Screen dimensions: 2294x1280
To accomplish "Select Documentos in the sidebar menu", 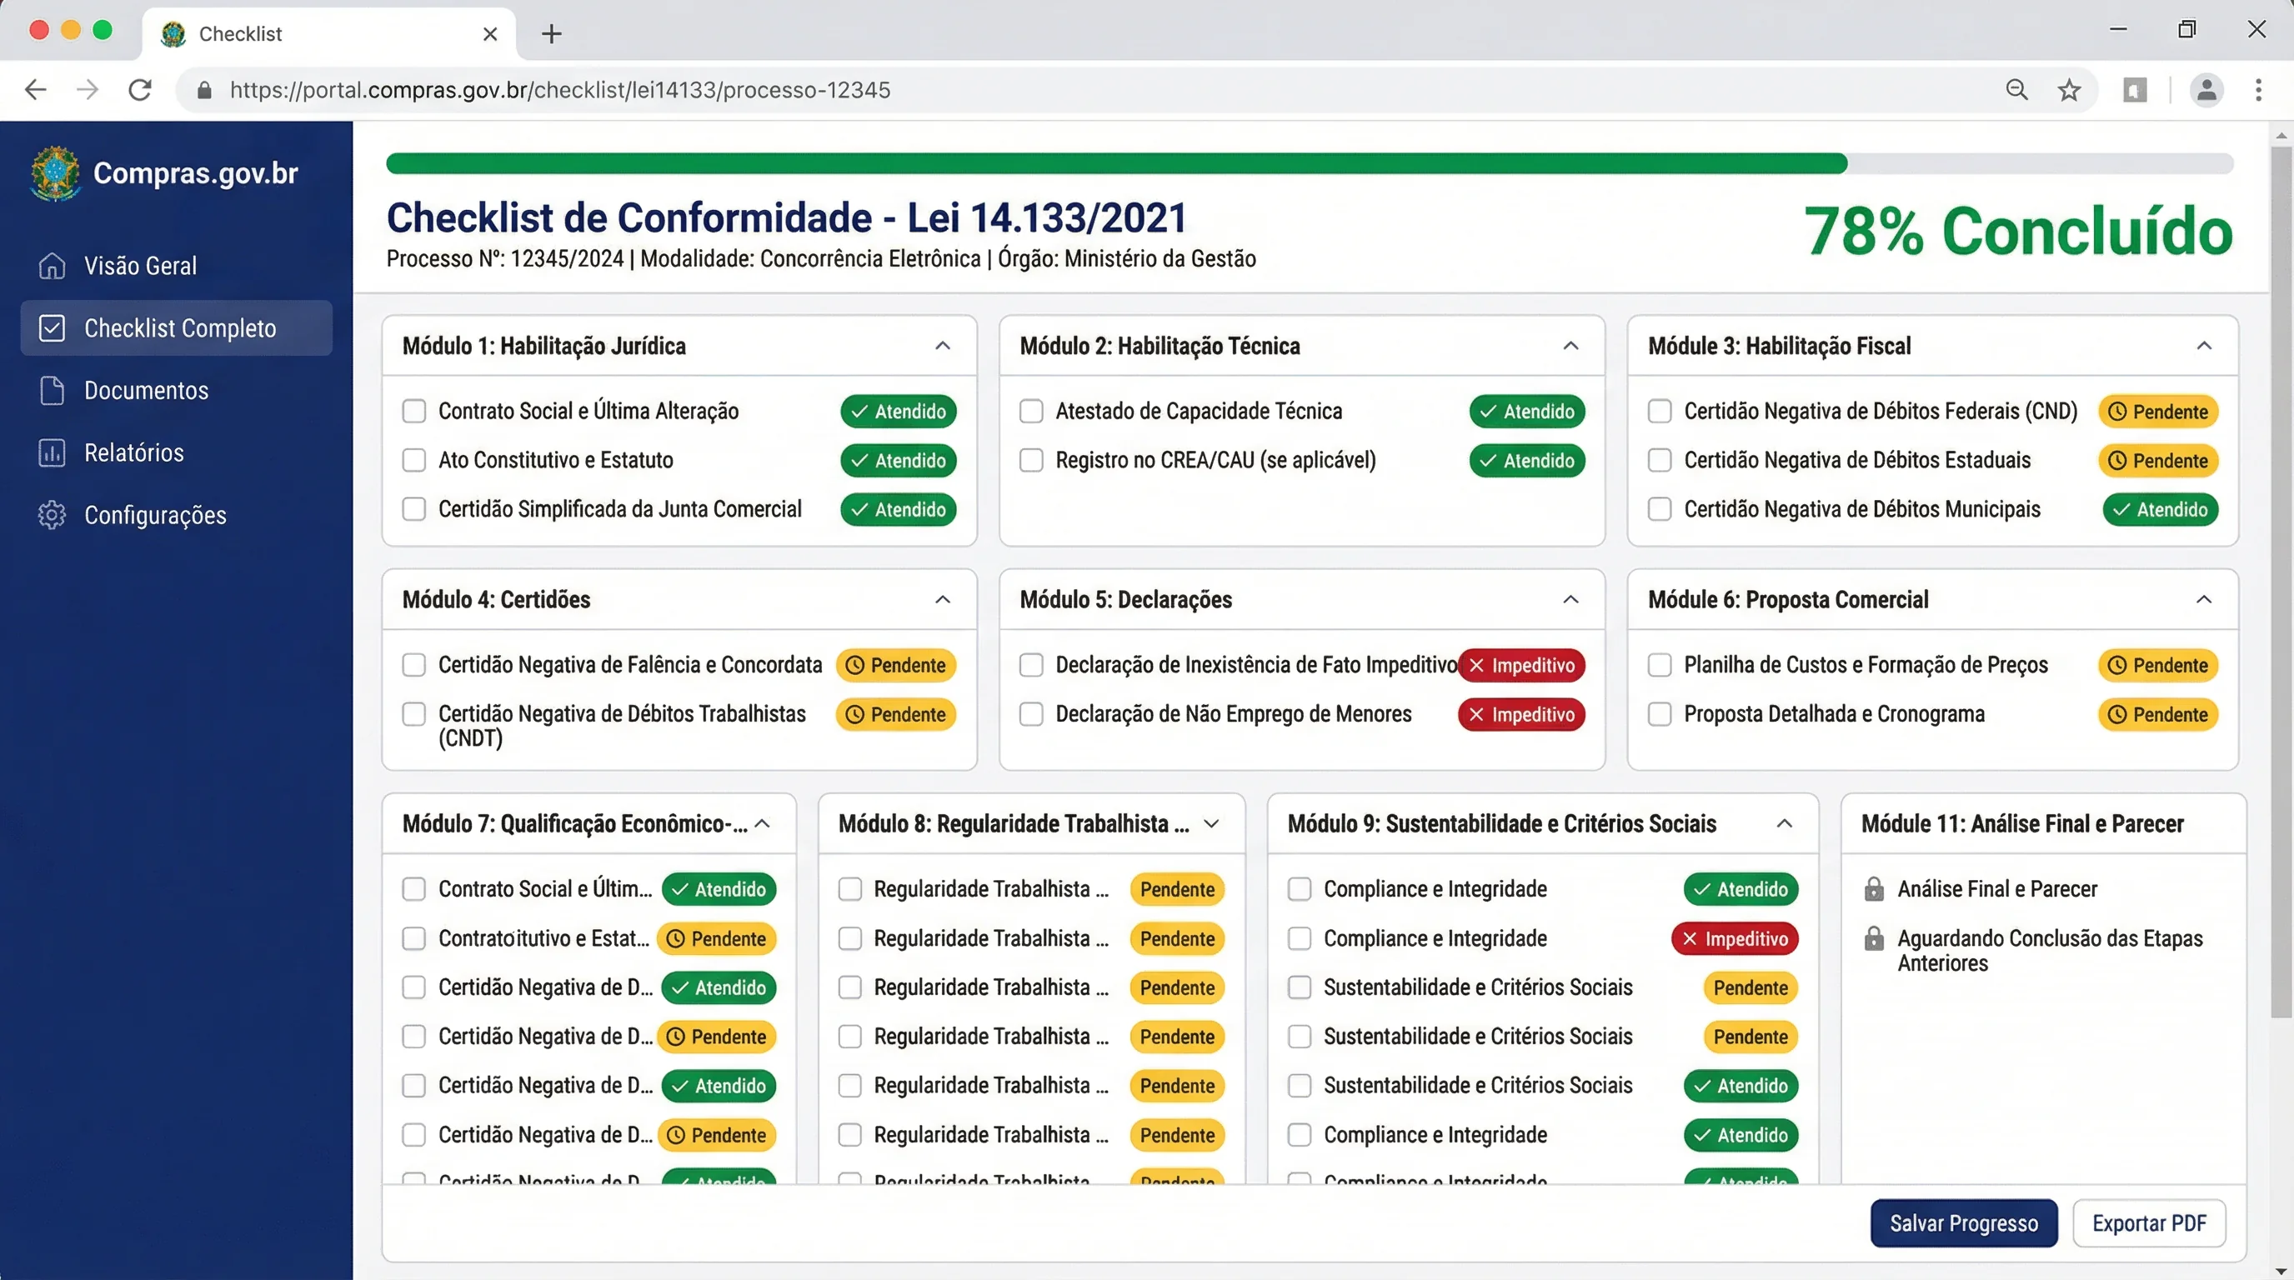I will coord(144,390).
